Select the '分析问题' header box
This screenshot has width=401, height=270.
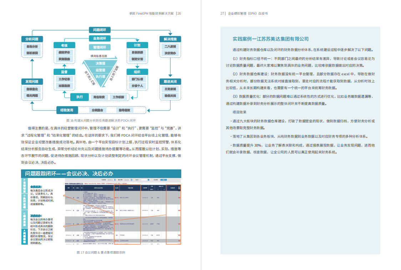click(32, 39)
